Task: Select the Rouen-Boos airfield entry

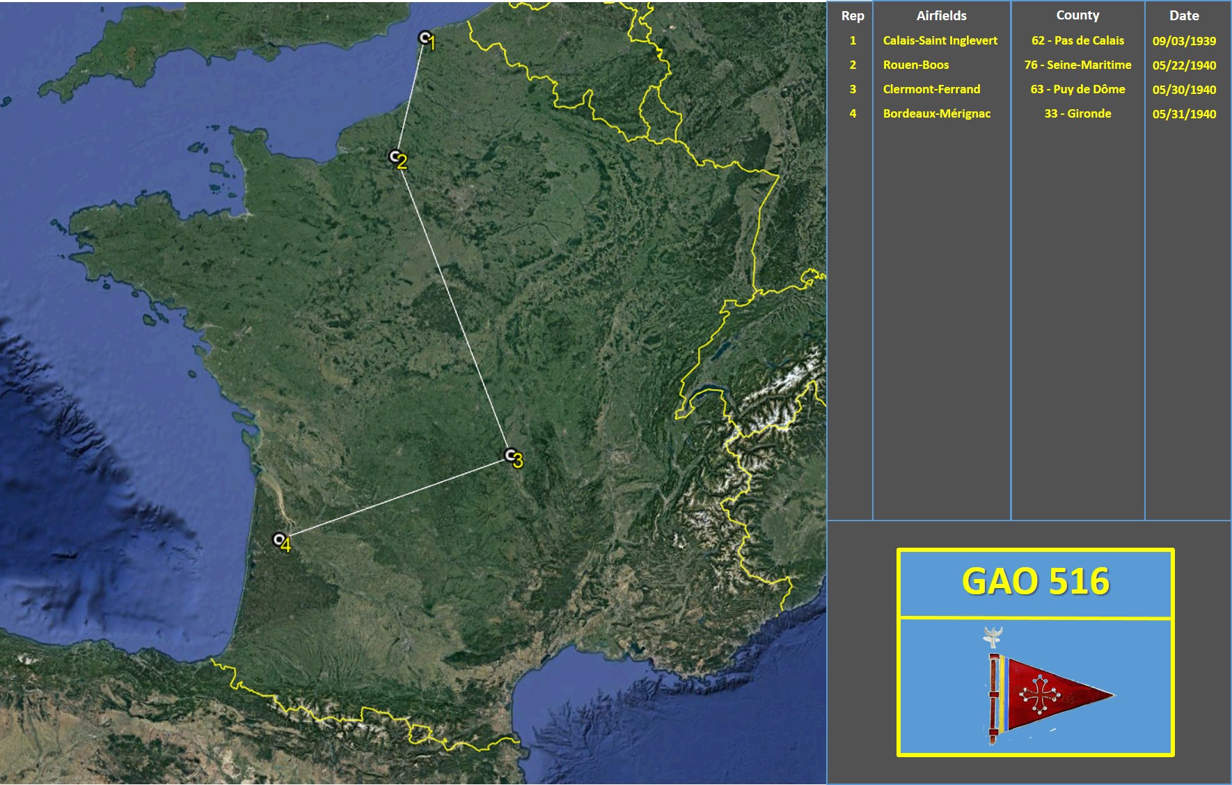Action: (916, 65)
